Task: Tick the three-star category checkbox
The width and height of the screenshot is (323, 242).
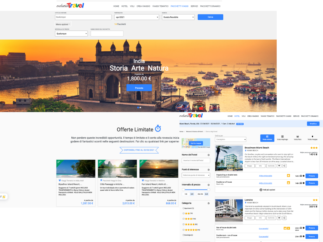Action: [x=184, y=219]
